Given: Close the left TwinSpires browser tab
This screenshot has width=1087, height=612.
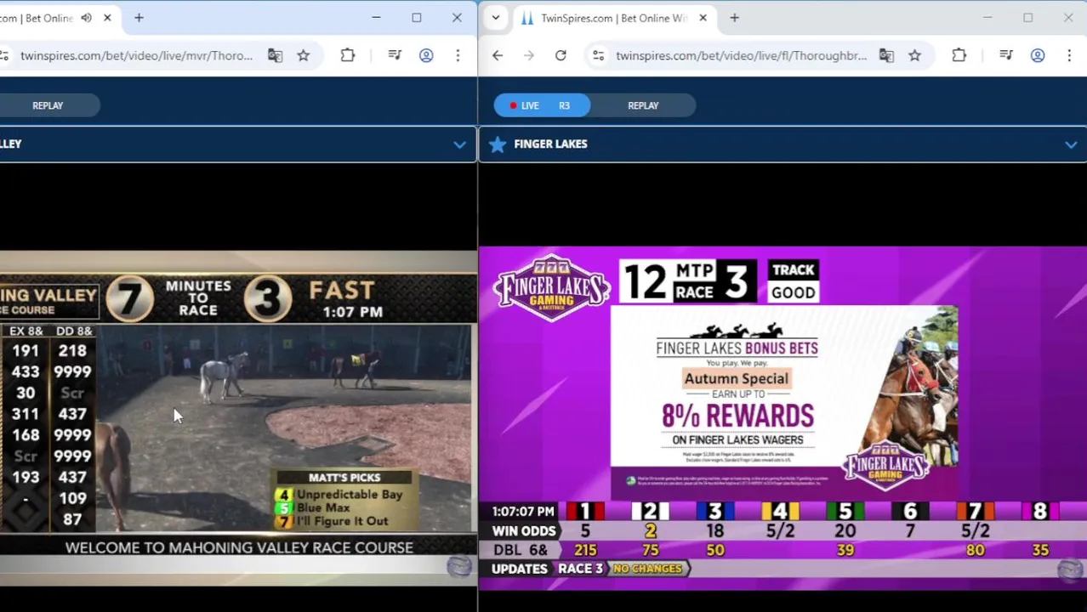Looking at the screenshot, I should click(107, 18).
